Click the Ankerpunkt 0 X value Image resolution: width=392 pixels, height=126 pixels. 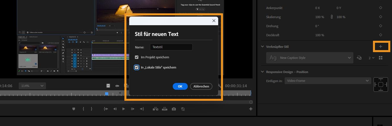[x=318, y=8]
